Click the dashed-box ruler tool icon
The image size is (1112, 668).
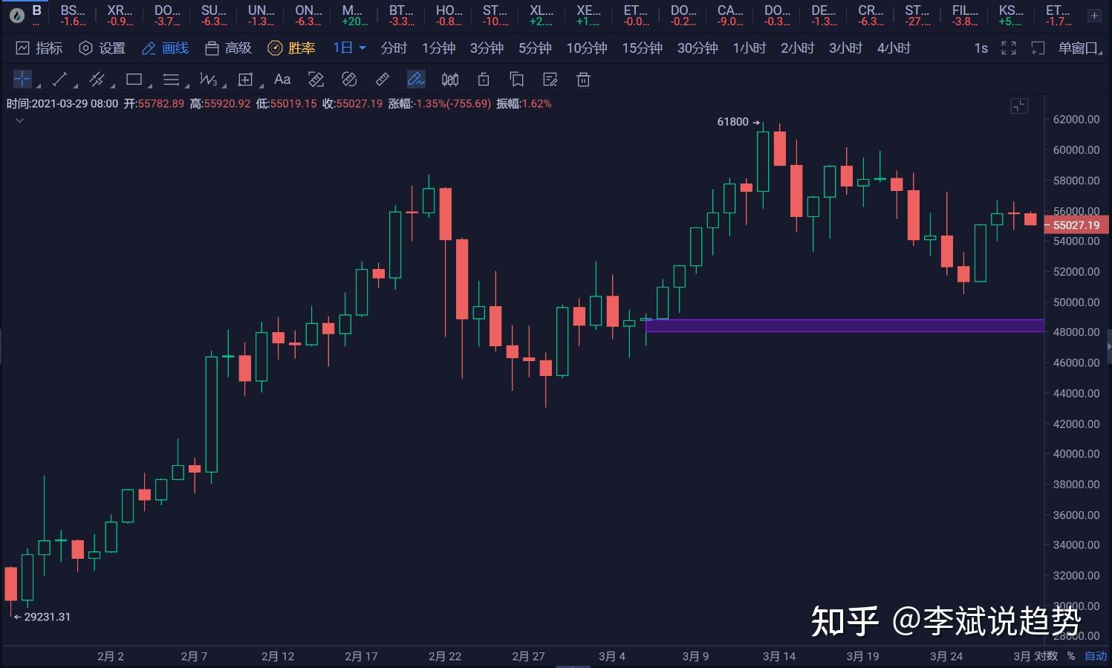(316, 80)
